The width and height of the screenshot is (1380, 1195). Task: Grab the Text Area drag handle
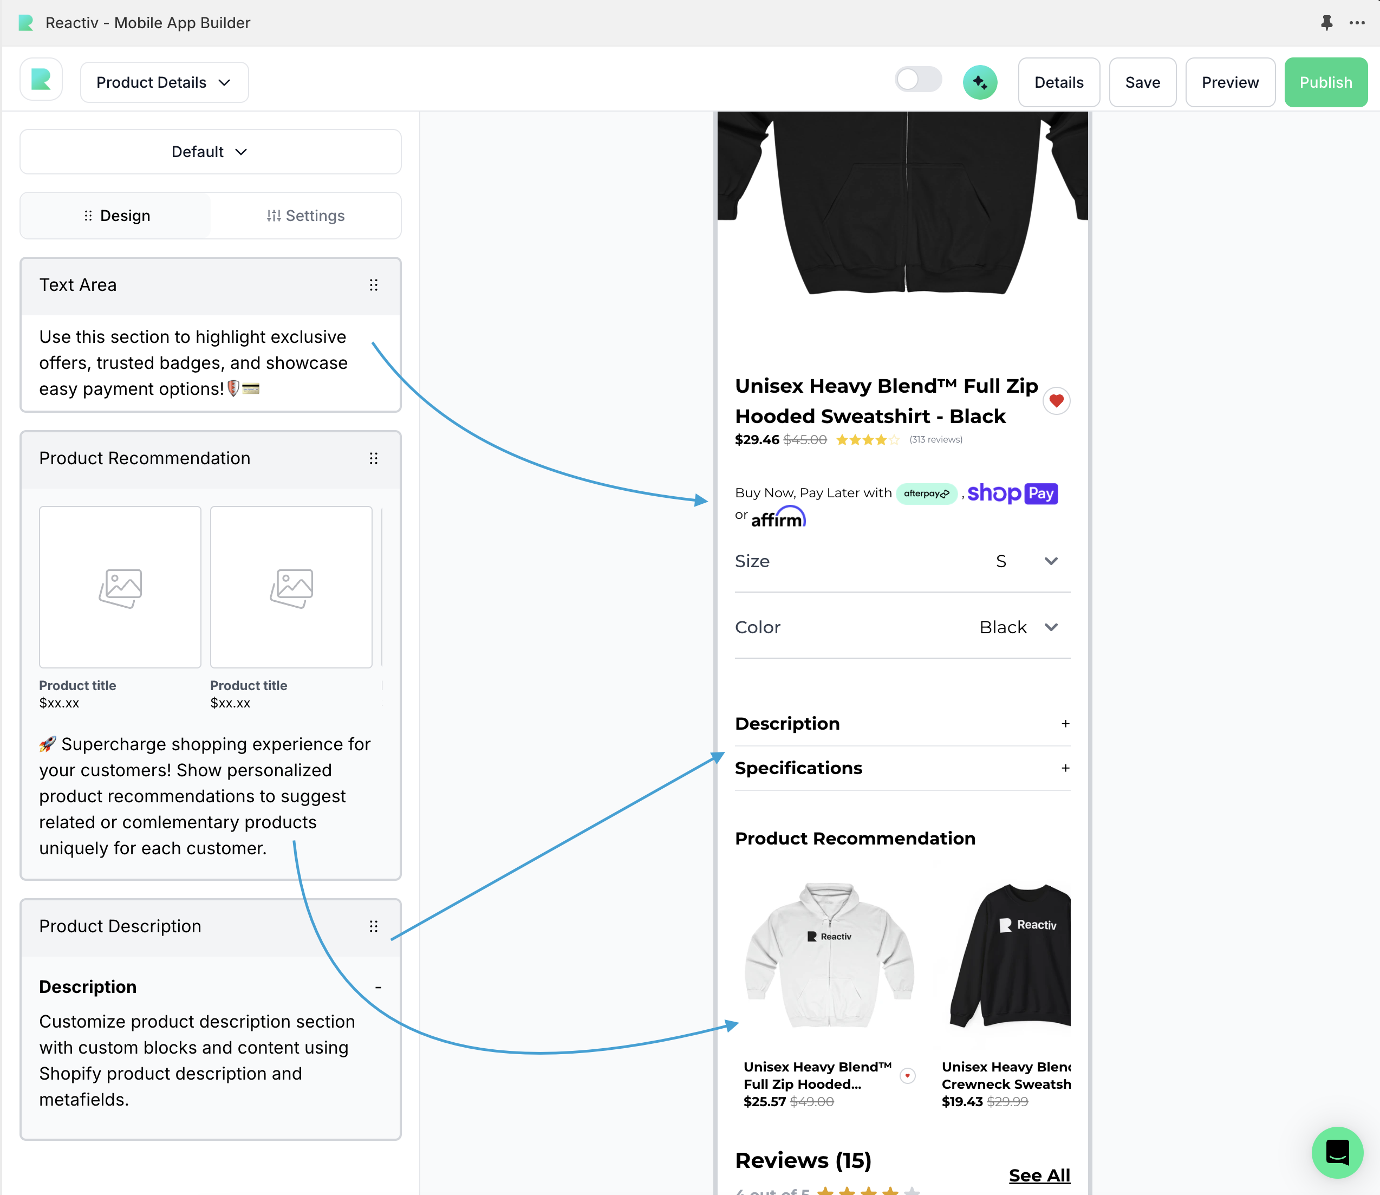[373, 285]
